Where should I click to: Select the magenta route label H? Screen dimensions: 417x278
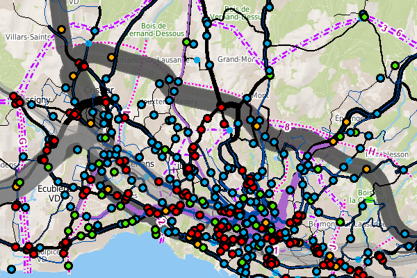click(x=372, y=152)
